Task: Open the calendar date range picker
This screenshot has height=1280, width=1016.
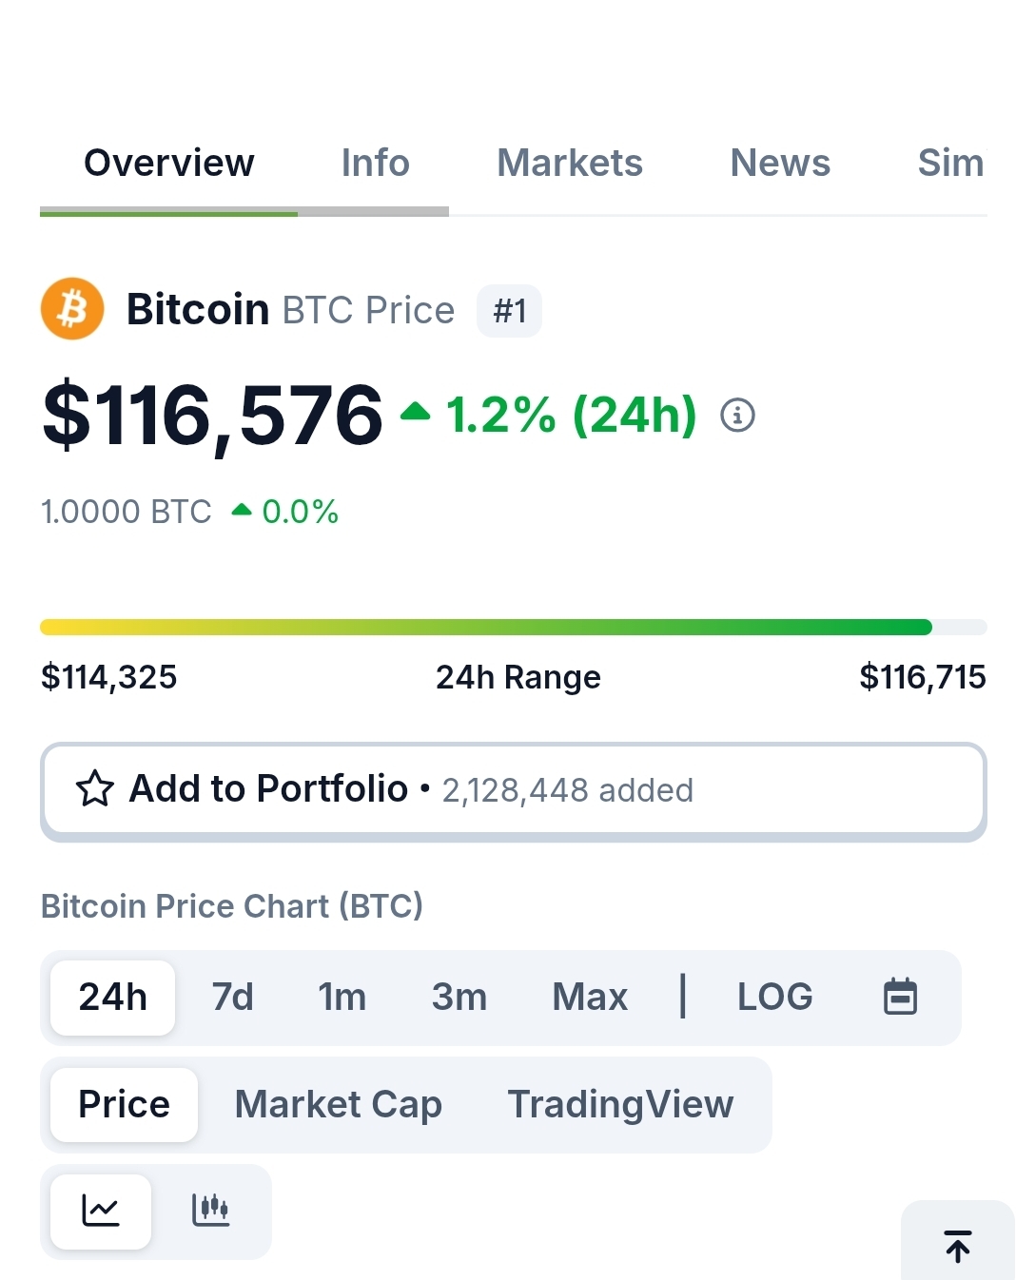Action: [900, 997]
